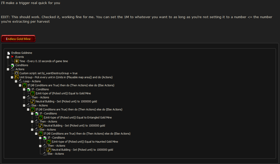The height and width of the screenshot is (164, 280).
Task: Select the periodic timer event clock icon
Action: tap(17, 61)
